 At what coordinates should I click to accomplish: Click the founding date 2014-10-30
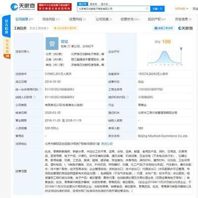[52, 82]
